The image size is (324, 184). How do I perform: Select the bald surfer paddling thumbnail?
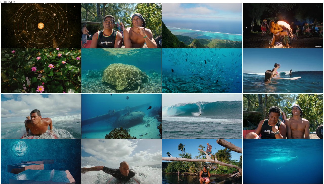[121, 161]
